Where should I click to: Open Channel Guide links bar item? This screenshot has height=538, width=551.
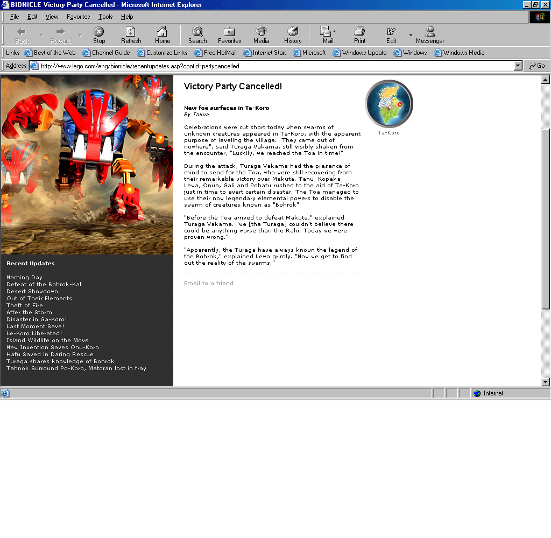(106, 53)
